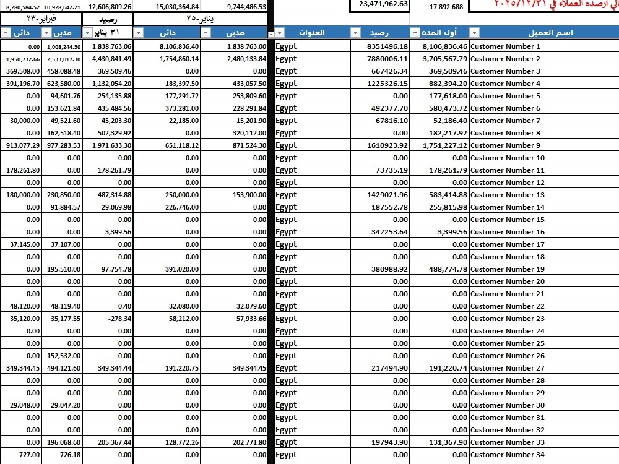Click the January credit value 391,020.00
This screenshot has height=464, width=619.
[x=167, y=269]
